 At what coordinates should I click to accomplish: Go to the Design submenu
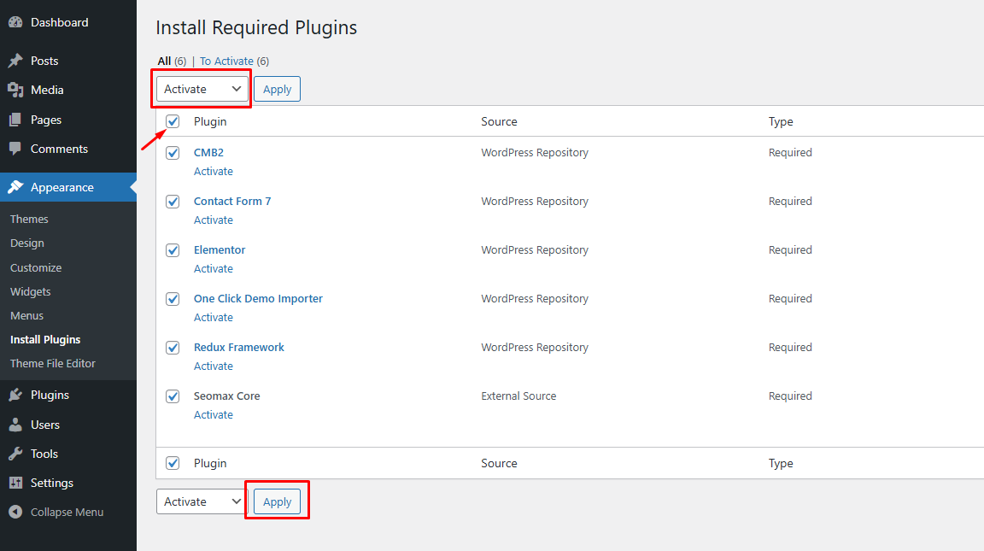tap(27, 243)
